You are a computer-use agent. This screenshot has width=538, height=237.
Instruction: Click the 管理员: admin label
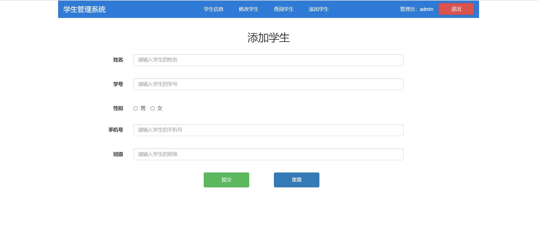pyautogui.click(x=416, y=9)
